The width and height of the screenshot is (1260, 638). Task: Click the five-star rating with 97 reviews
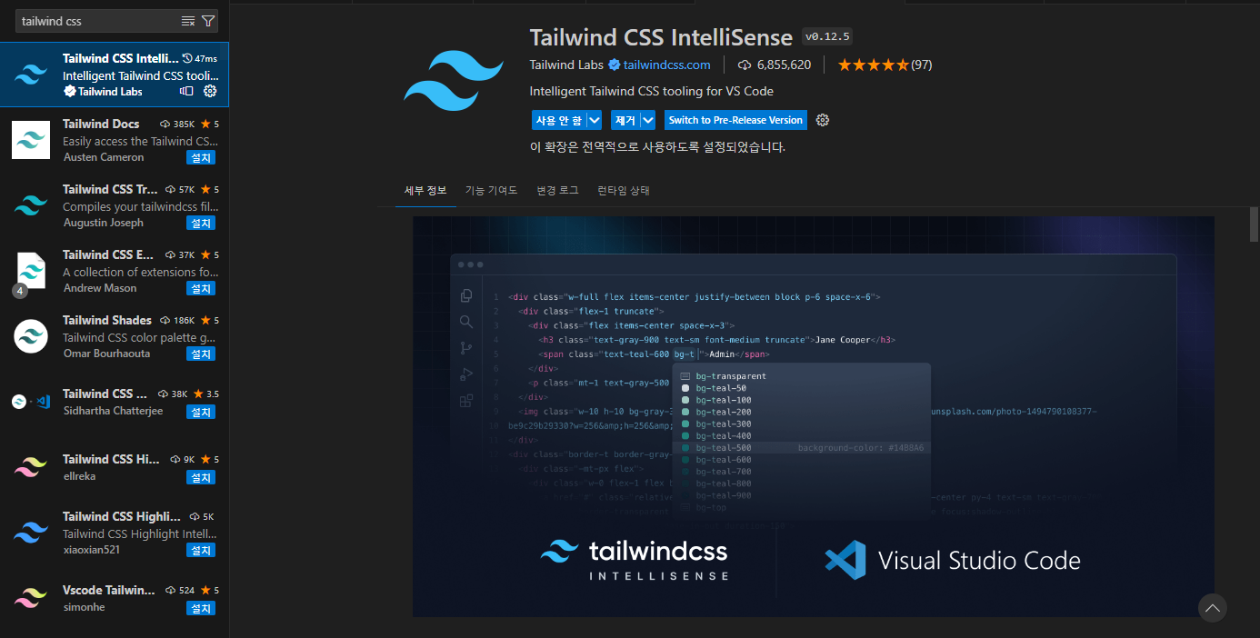885,65
